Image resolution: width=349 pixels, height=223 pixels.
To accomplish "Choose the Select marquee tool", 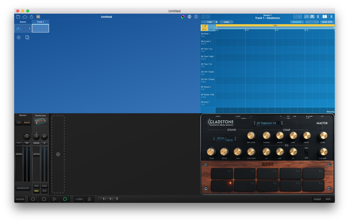I will [x=212, y=27].
